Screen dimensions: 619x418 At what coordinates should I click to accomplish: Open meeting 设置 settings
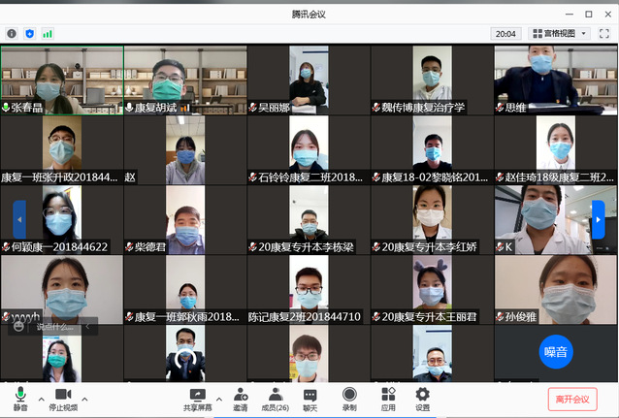pyautogui.click(x=422, y=398)
